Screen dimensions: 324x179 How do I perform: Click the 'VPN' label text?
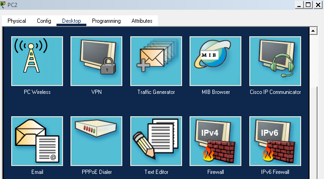(97, 92)
